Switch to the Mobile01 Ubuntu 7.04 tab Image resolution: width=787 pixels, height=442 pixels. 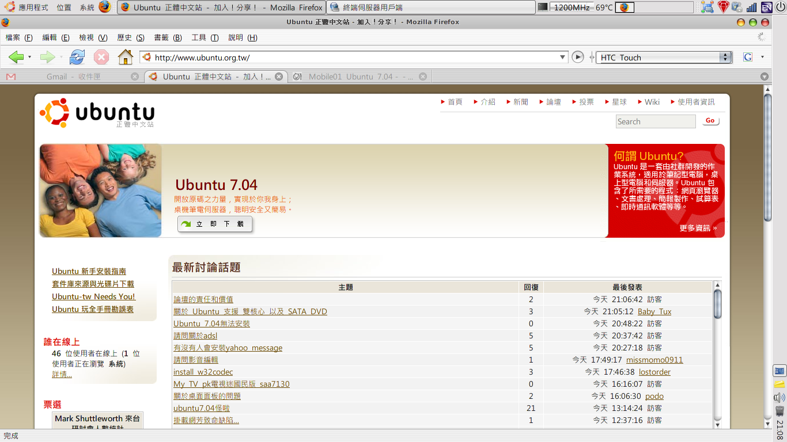click(x=360, y=77)
